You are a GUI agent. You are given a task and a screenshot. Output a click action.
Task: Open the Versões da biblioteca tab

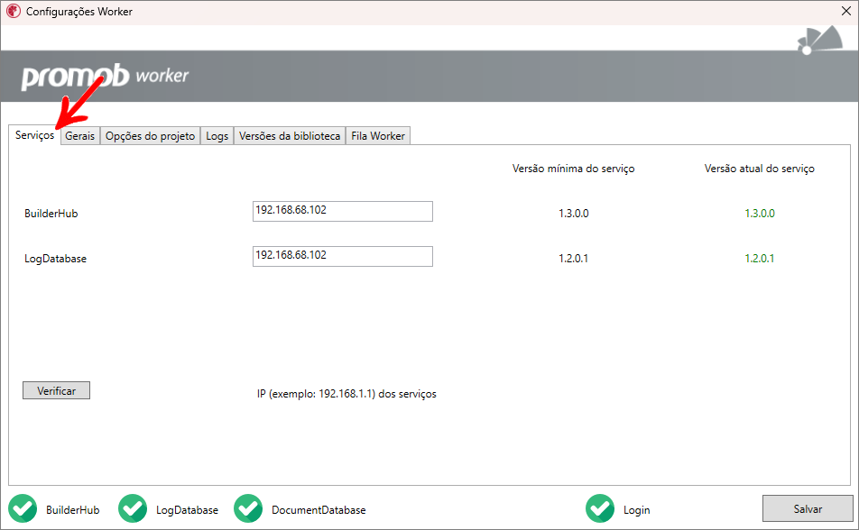pos(290,136)
